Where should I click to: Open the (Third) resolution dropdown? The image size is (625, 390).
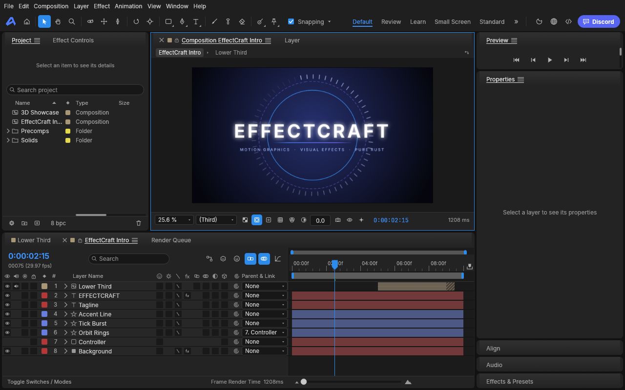tap(216, 220)
